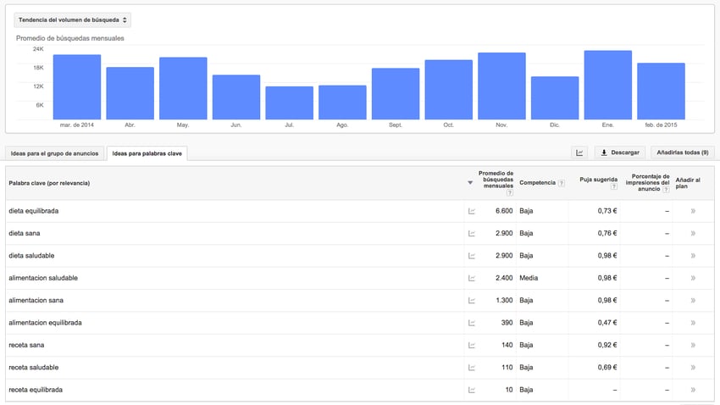The image size is (720, 405).
Task: Sort by Promedio de búsquedas mensuales header
Action: point(496,180)
